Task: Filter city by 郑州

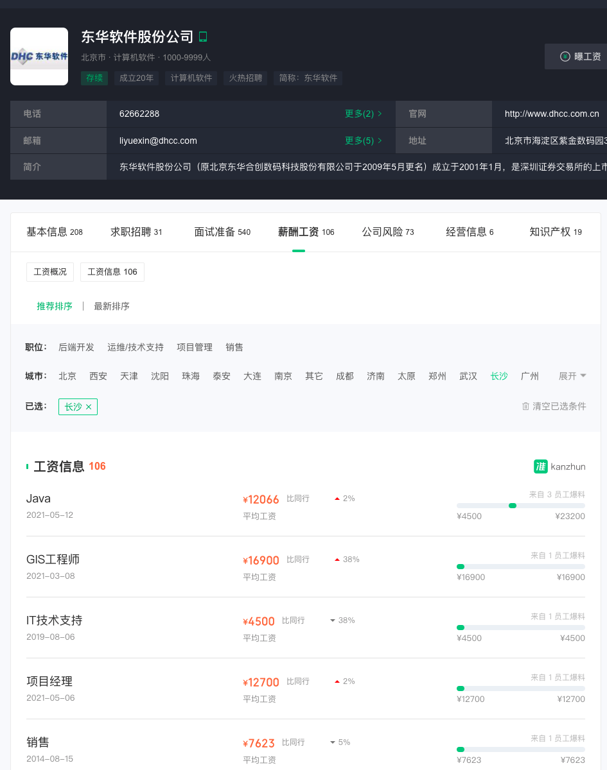Action: (x=437, y=376)
